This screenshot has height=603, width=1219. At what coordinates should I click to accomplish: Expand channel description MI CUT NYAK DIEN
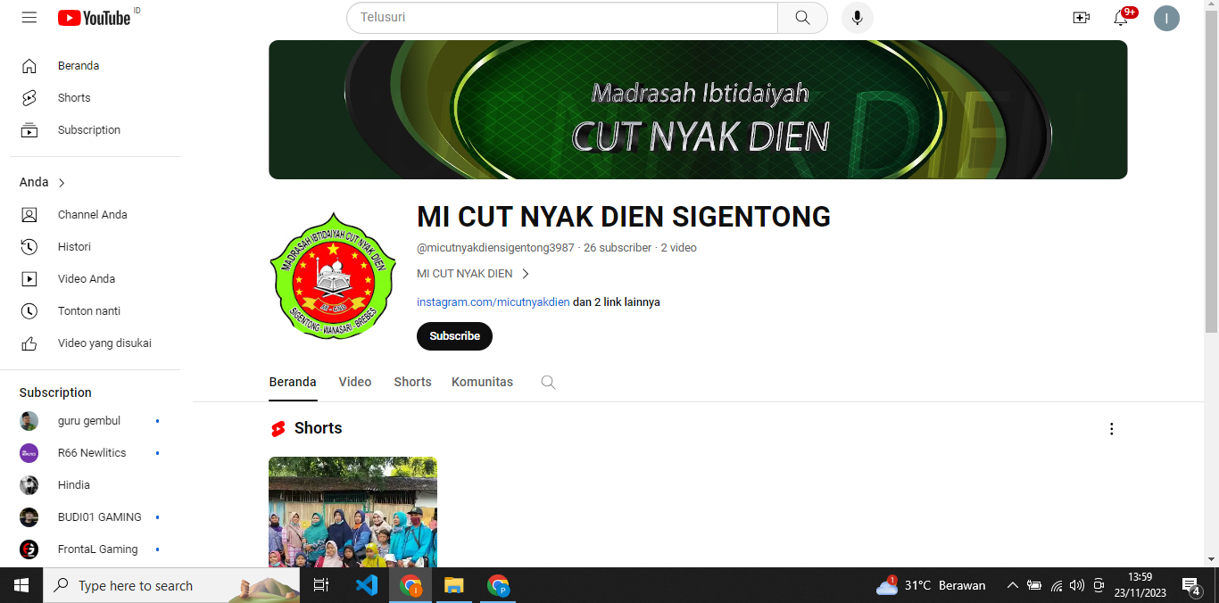(x=474, y=274)
